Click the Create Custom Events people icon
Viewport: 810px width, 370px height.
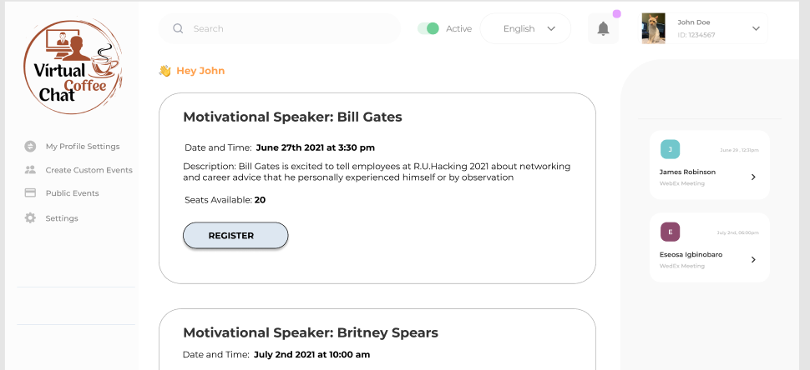(30, 170)
